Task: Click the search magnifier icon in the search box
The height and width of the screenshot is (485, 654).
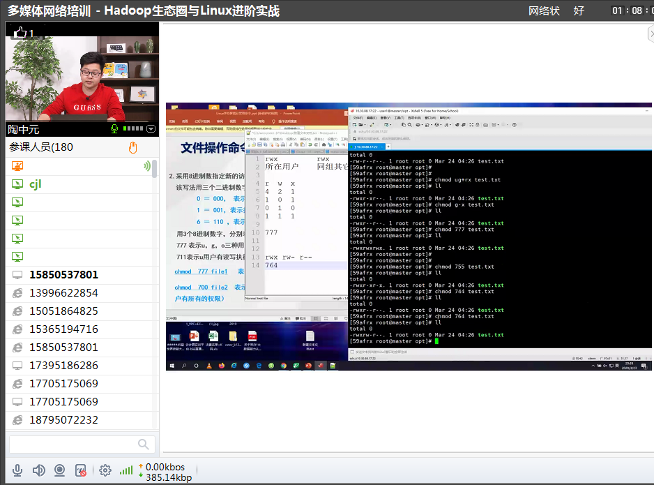Action: pos(144,445)
